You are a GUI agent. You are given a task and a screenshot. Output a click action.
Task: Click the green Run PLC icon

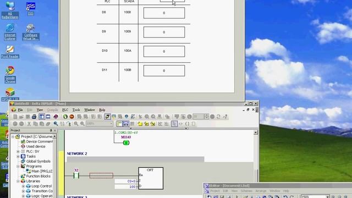click(x=65, y=117)
